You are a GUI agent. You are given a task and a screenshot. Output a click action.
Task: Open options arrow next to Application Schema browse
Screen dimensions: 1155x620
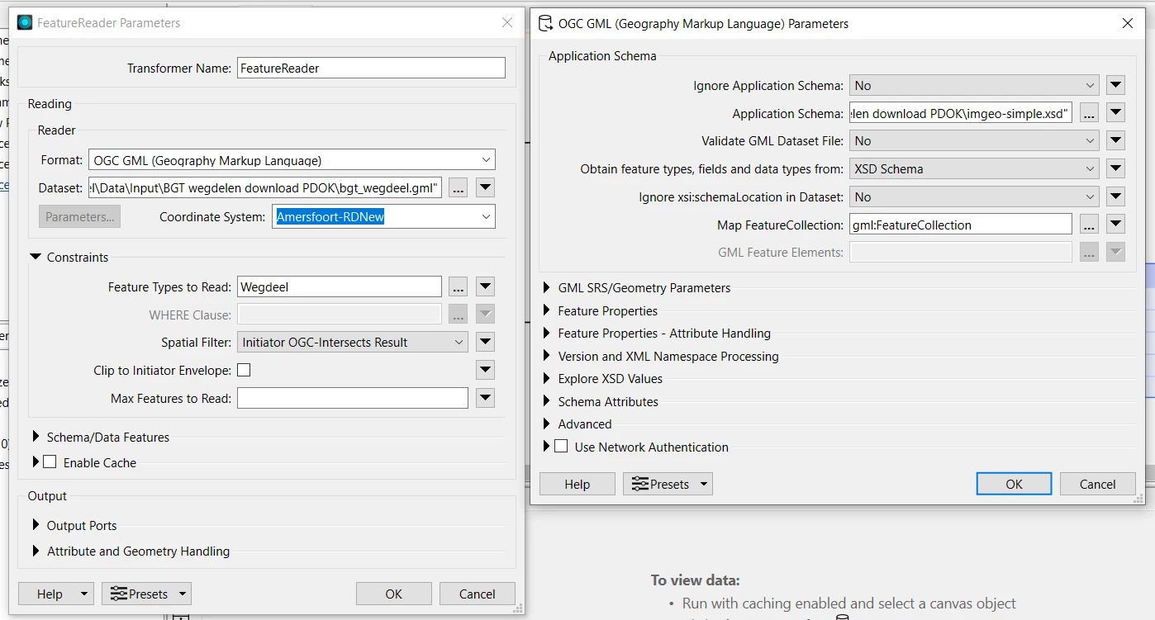point(1116,114)
